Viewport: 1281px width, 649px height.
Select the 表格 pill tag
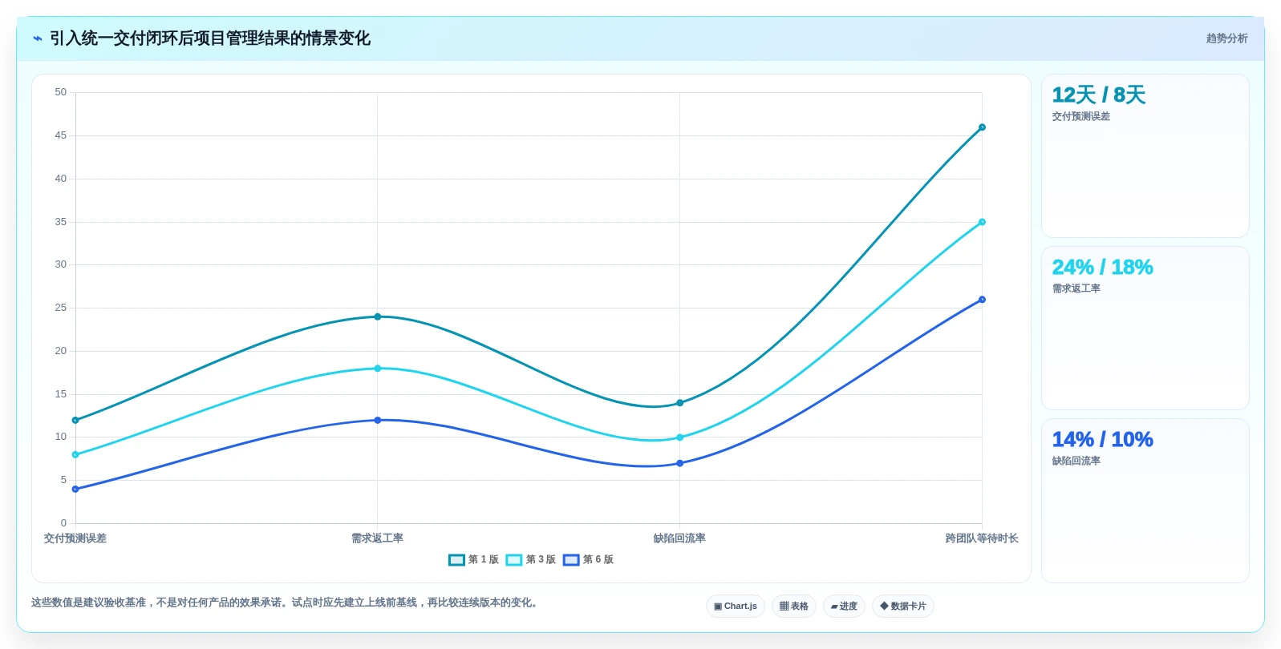(794, 606)
